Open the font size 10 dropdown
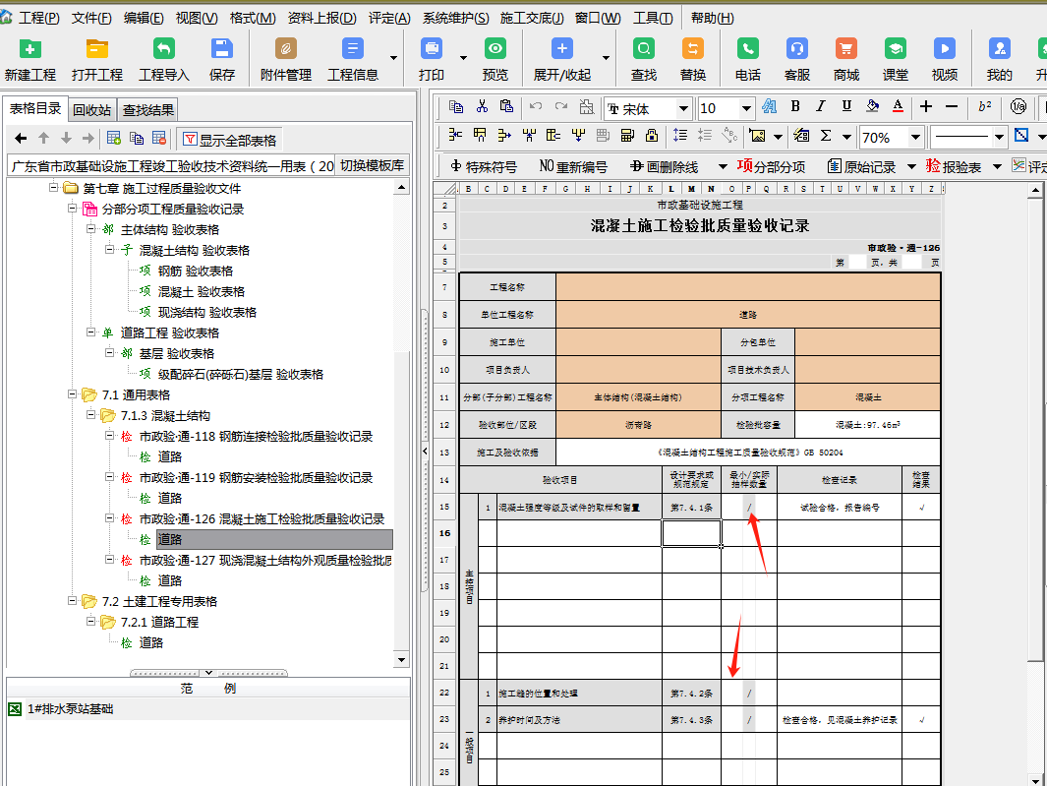Screen dimensions: 1047x786 746,108
